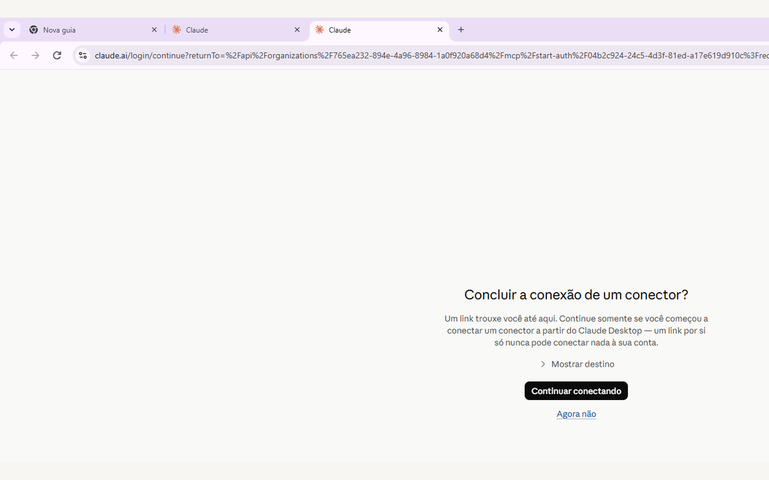Reload the page with the refresh icon
The width and height of the screenshot is (769, 480).
57,55
